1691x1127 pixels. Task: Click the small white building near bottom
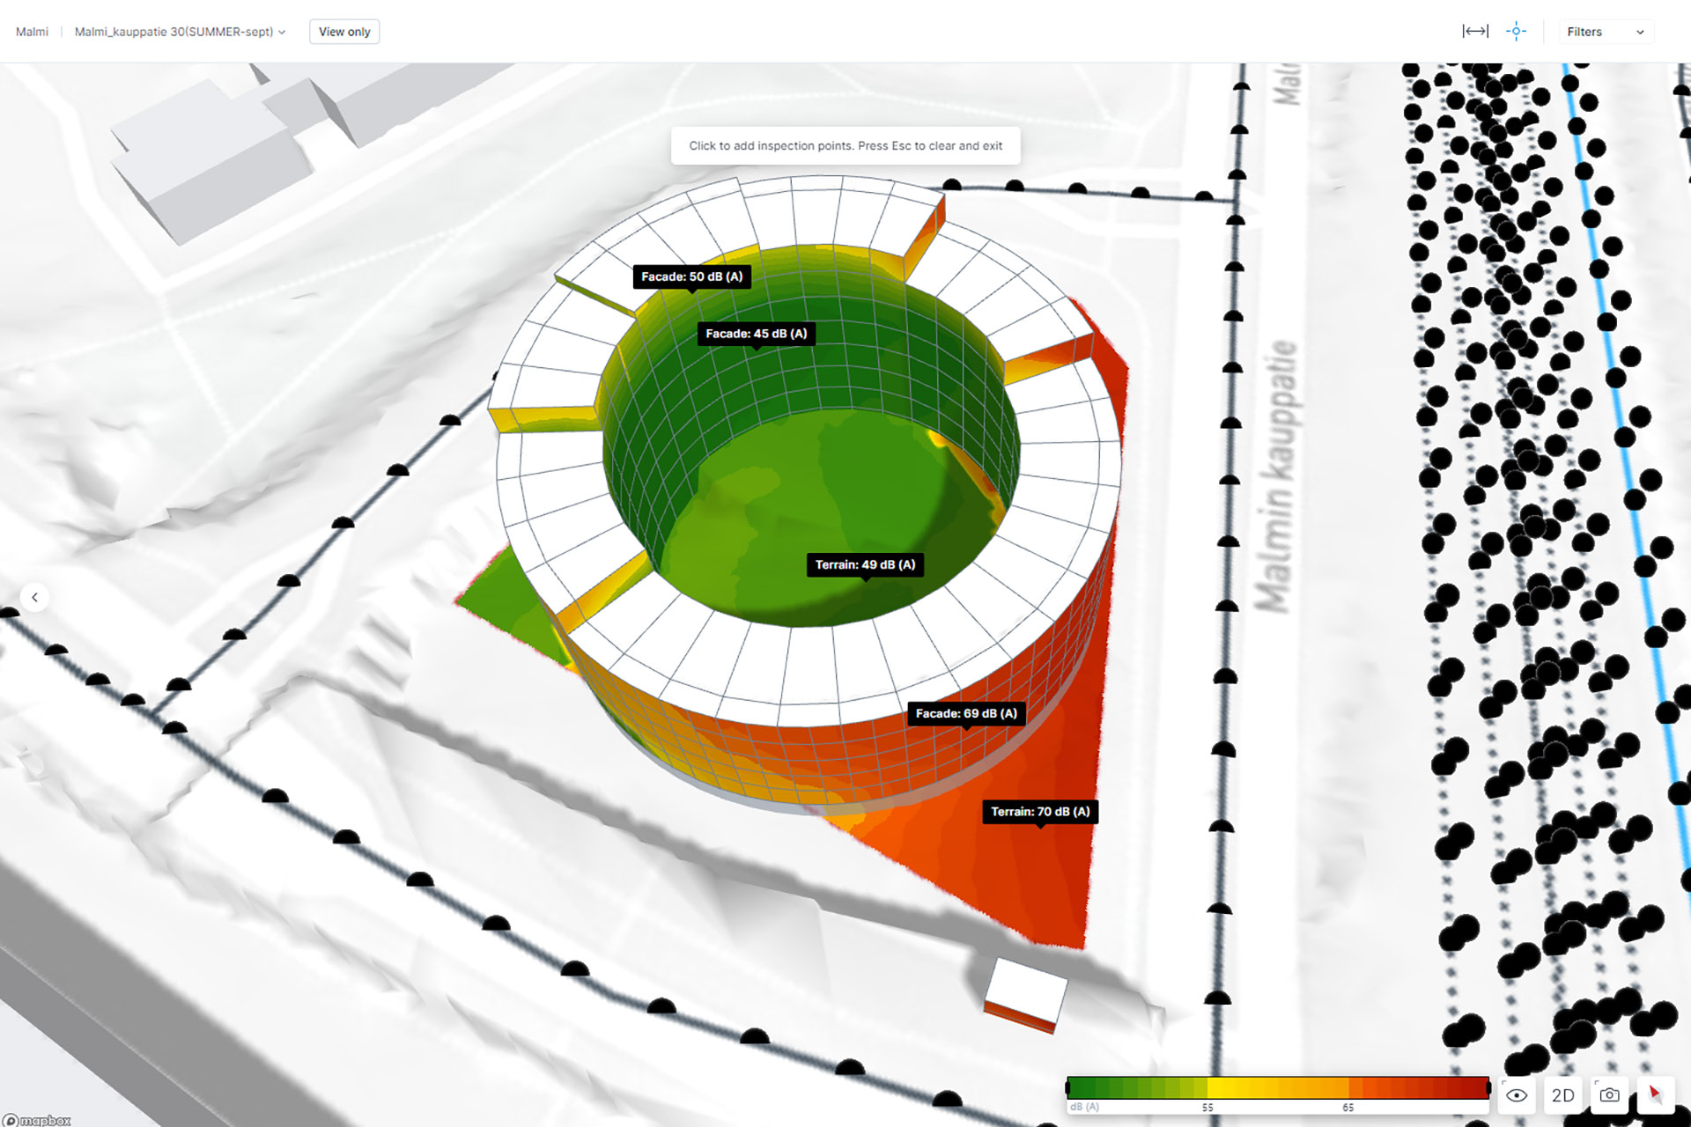1026,990
